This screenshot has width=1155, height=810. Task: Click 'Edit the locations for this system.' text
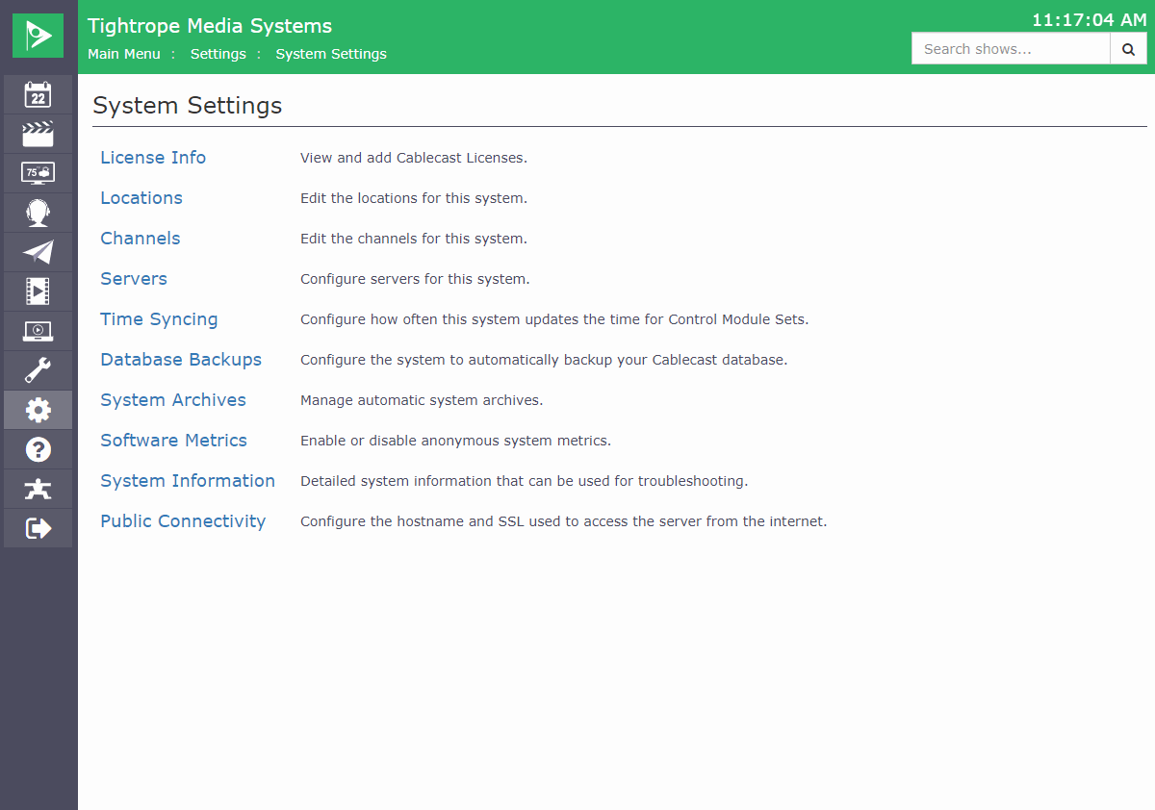click(x=414, y=198)
